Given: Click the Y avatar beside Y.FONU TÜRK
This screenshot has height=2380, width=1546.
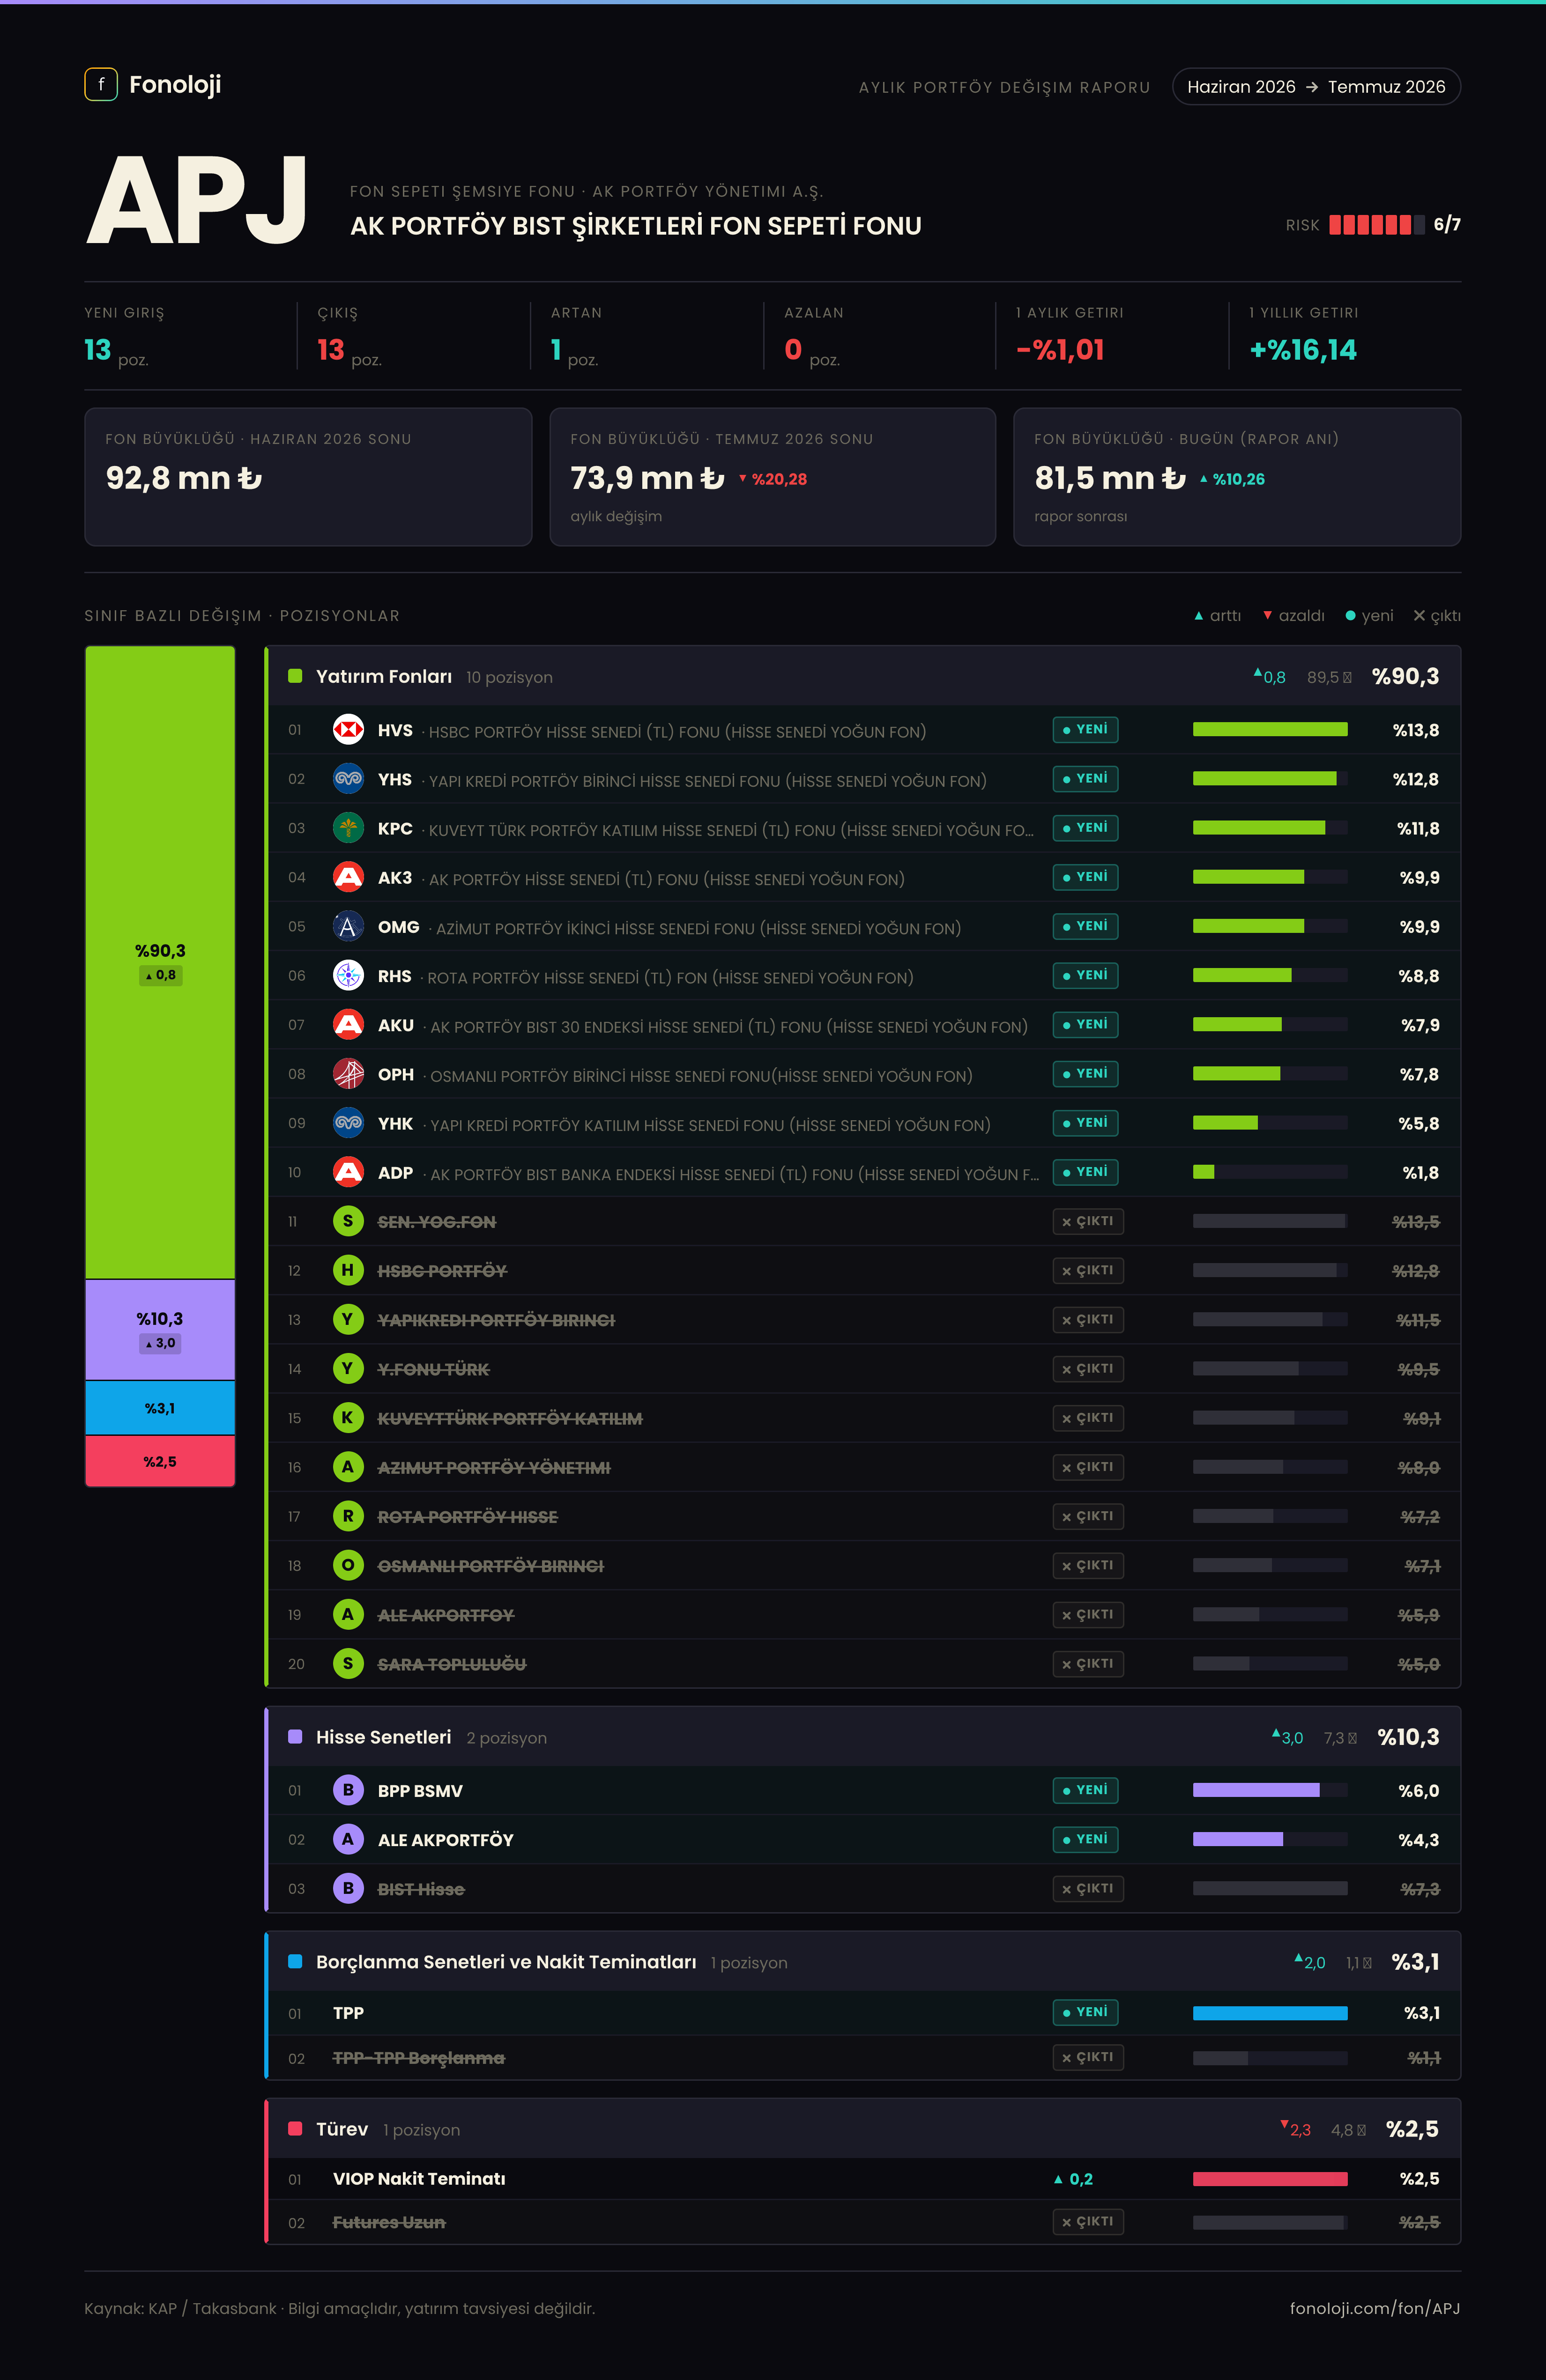Looking at the screenshot, I should tap(348, 1368).
